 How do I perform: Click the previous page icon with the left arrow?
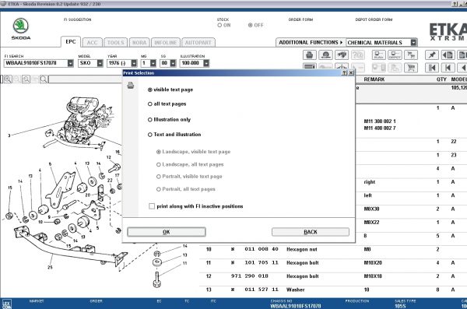point(448,55)
